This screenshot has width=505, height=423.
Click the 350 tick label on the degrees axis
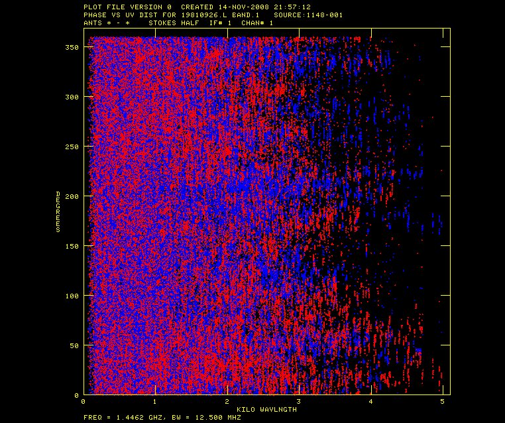click(x=72, y=47)
